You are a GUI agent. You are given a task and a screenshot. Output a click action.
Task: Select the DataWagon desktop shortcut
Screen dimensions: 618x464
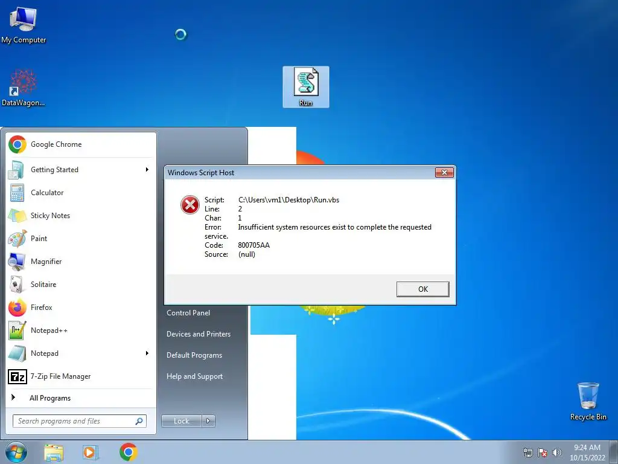click(24, 88)
